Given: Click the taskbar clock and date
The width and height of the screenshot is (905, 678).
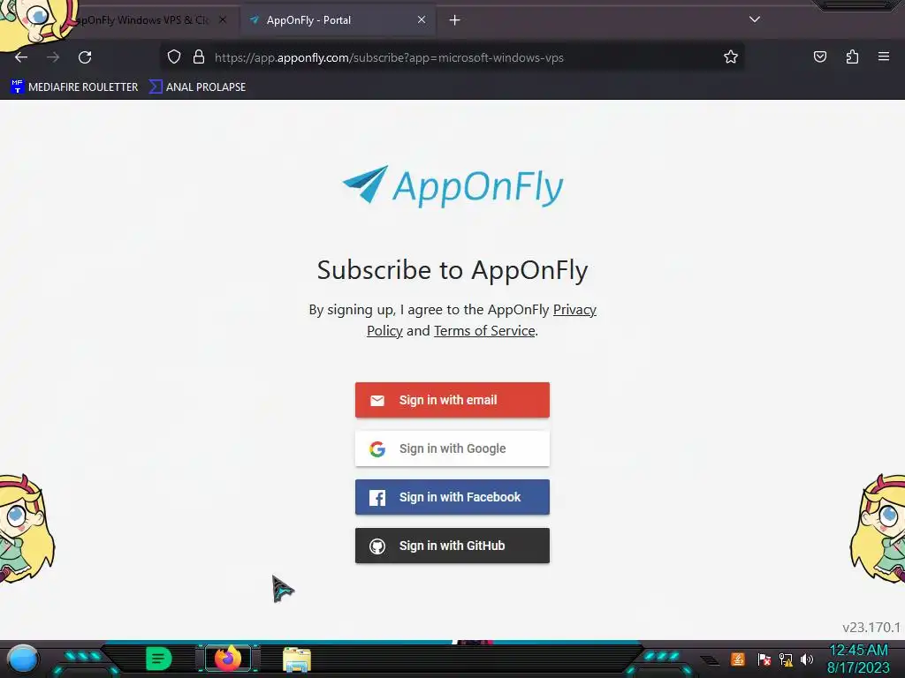Looking at the screenshot, I should pyautogui.click(x=858, y=659).
